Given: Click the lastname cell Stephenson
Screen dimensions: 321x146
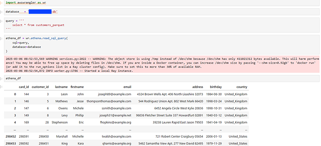Looking at the screenshot, I should pos(60,122).
